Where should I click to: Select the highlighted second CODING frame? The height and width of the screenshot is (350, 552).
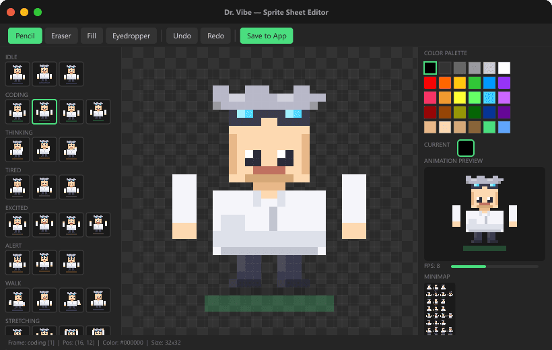[44, 112]
